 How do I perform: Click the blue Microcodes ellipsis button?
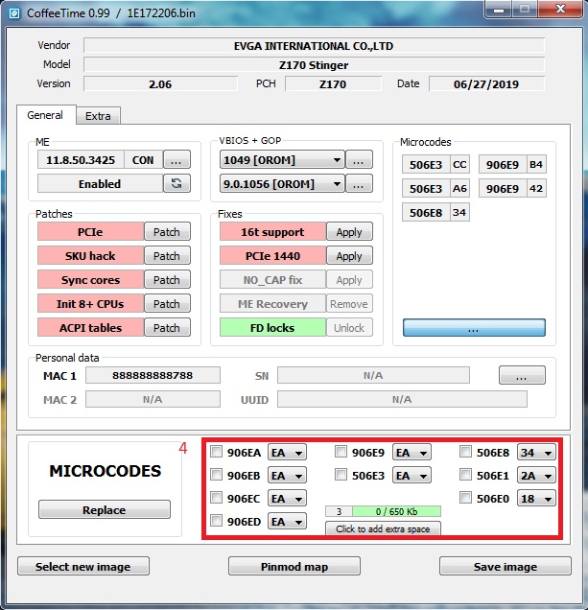(x=474, y=328)
